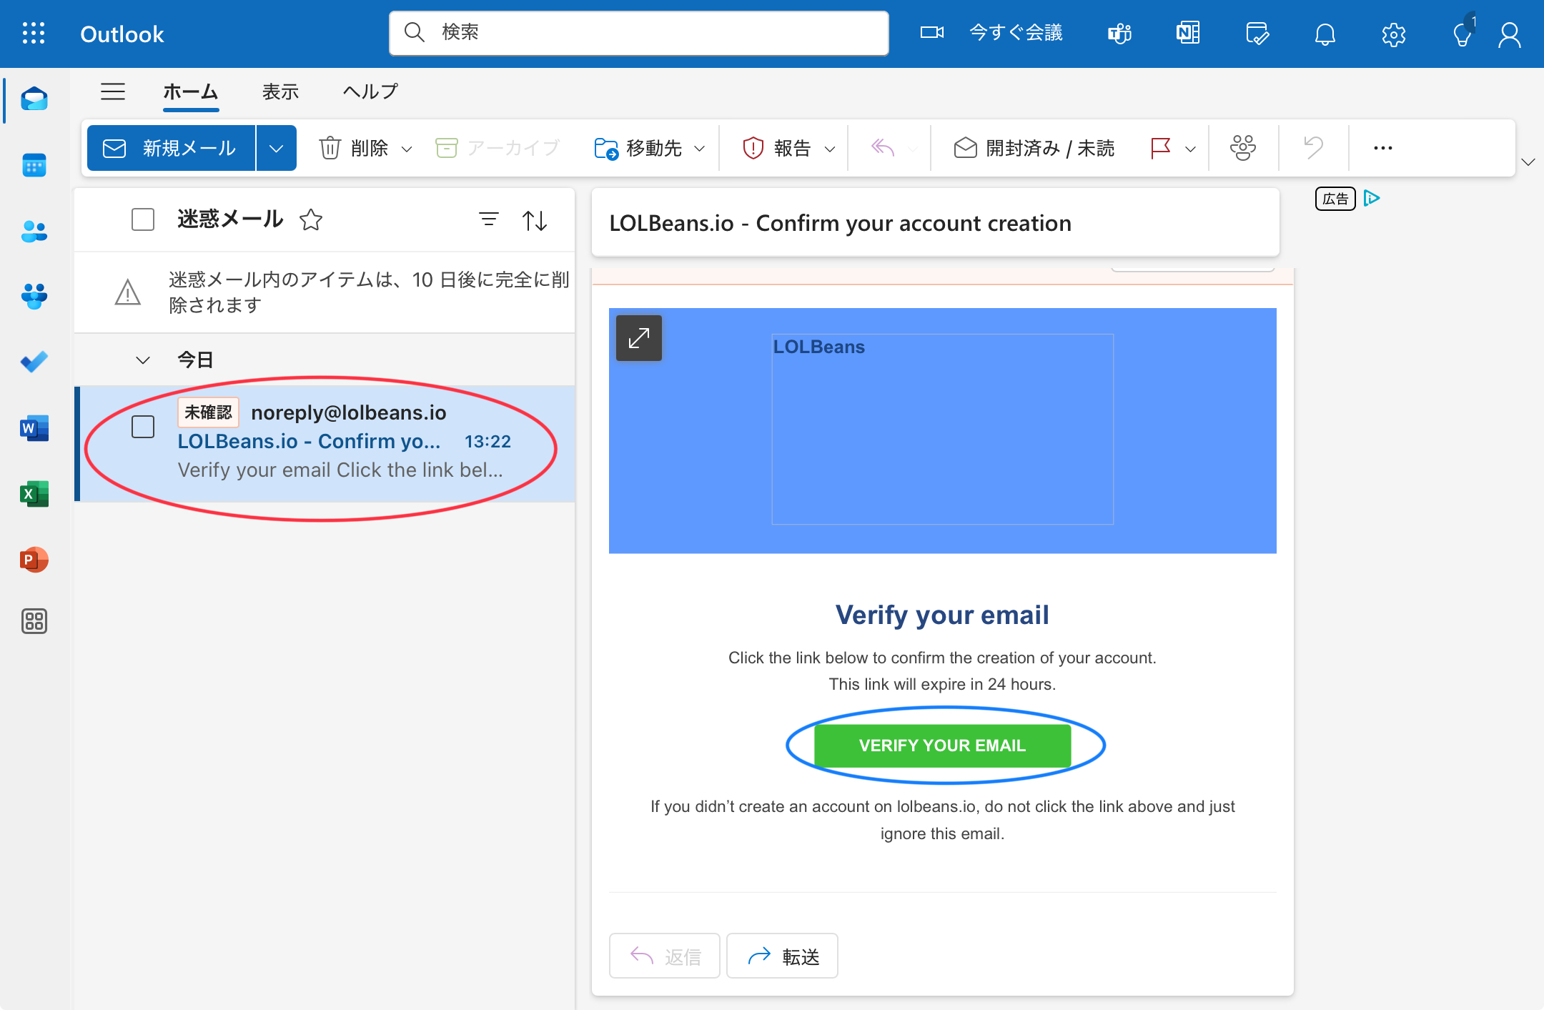1544x1010 pixels.
Task: Open the tips lightbulb icon
Action: 1463,34
